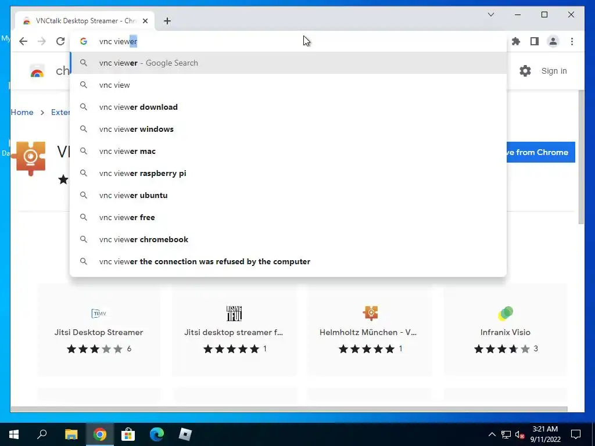The image size is (595, 446).
Task: Go to the Home breadcrumb link
Action: pyautogui.click(x=22, y=112)
